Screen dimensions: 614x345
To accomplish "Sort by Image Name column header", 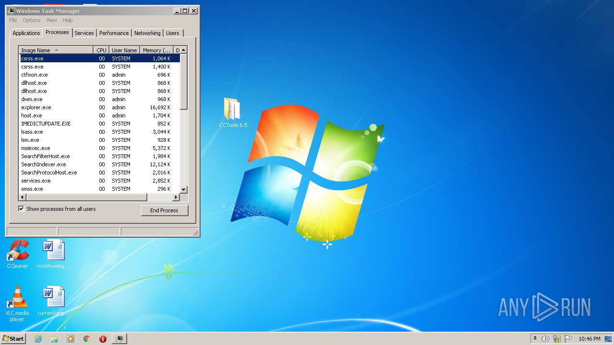I will (56, 50).
